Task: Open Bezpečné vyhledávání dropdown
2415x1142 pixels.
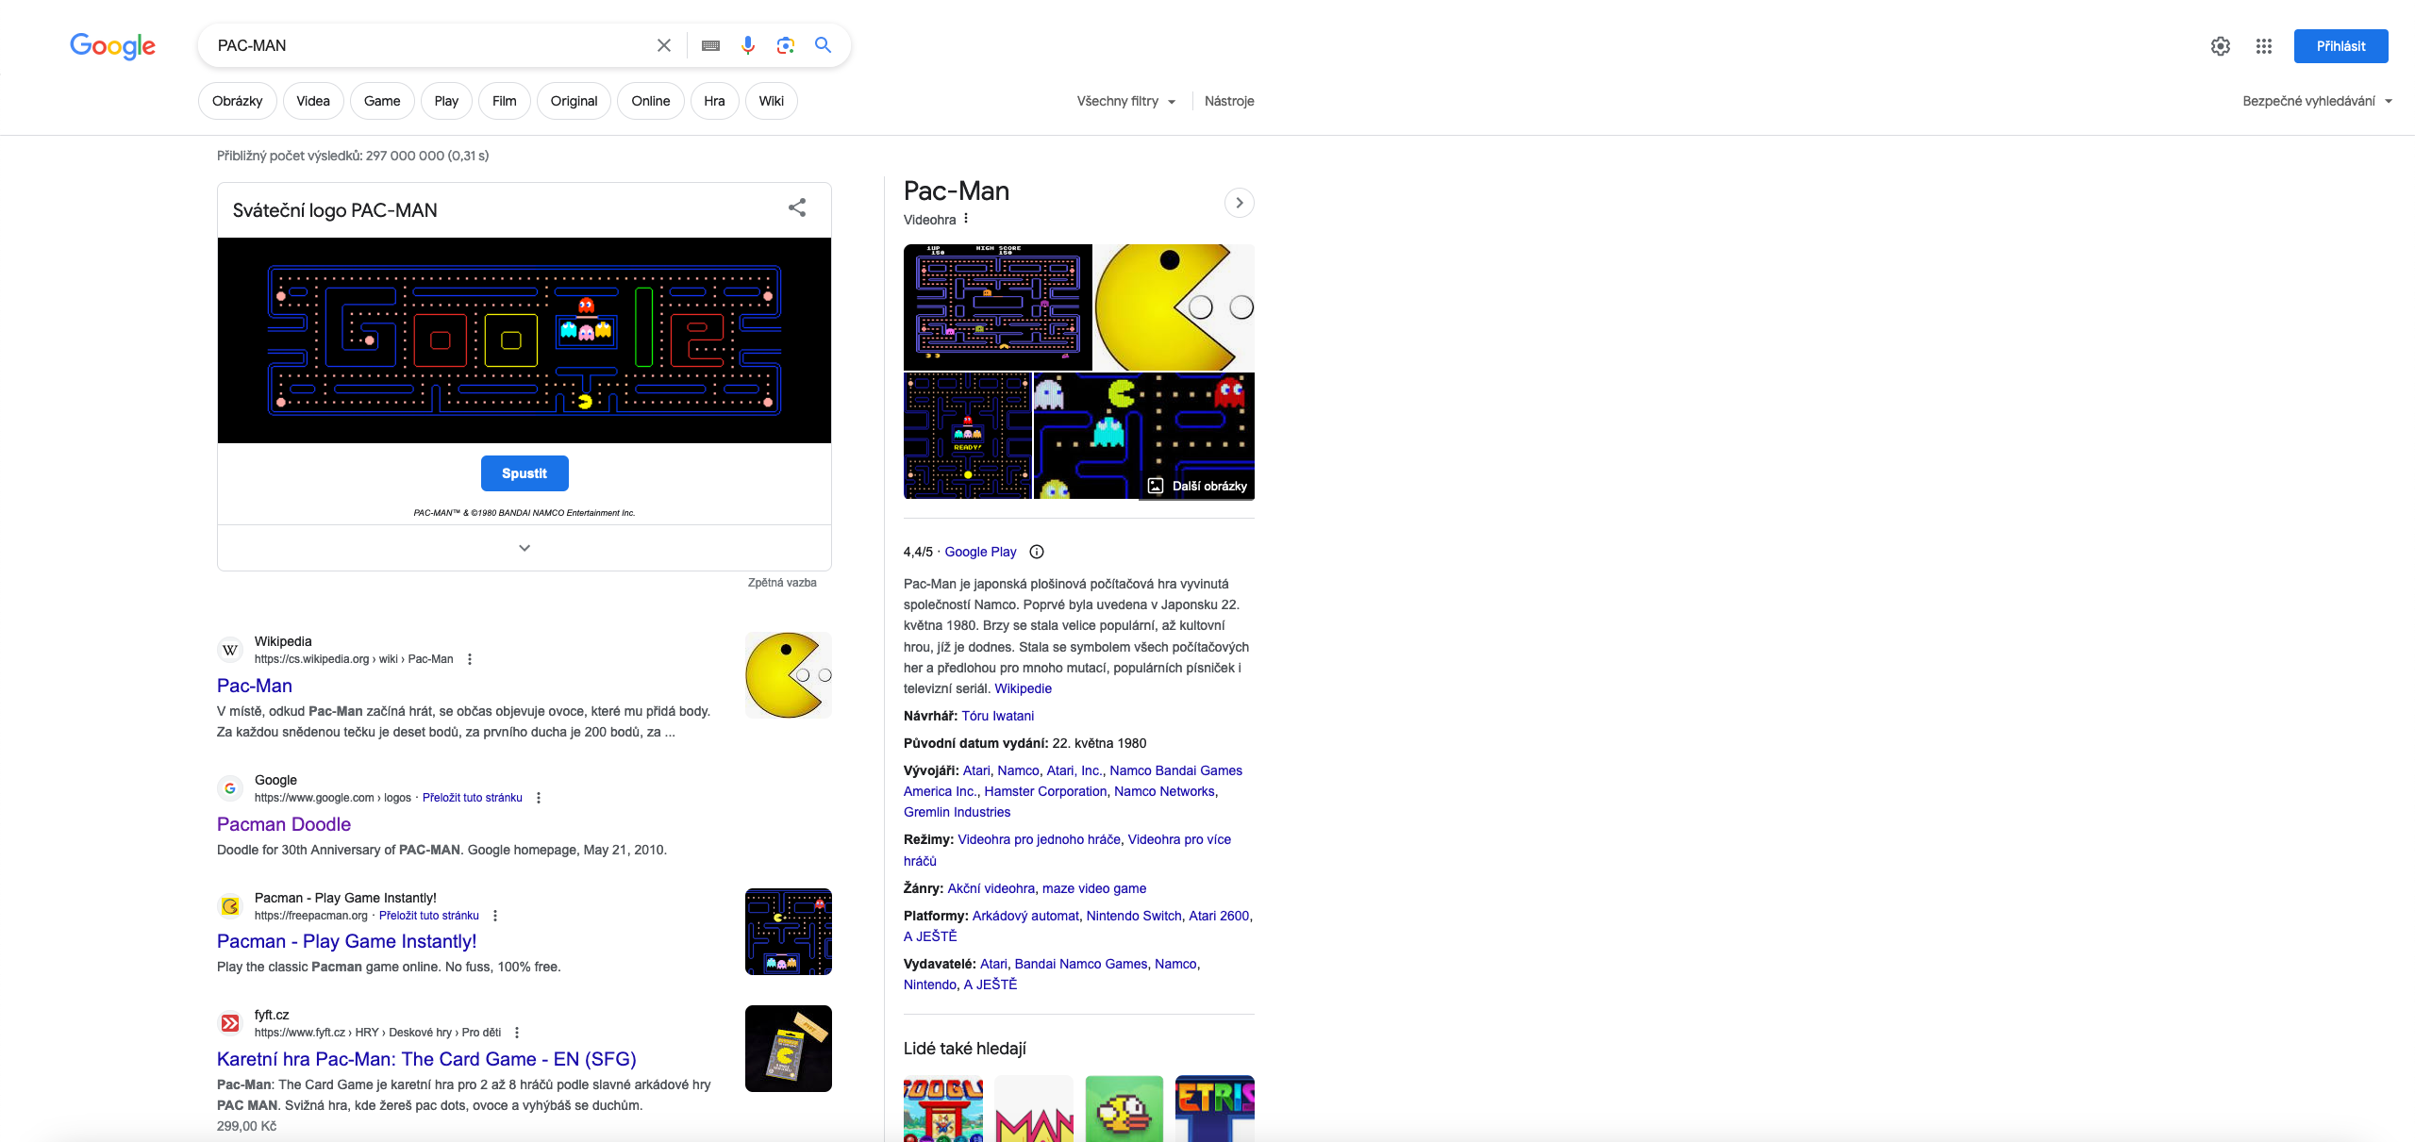Action: [2316, 101]
